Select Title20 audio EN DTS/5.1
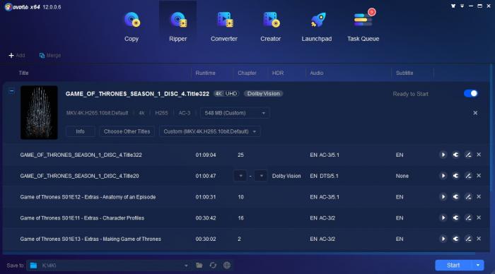 pos(324,176)
